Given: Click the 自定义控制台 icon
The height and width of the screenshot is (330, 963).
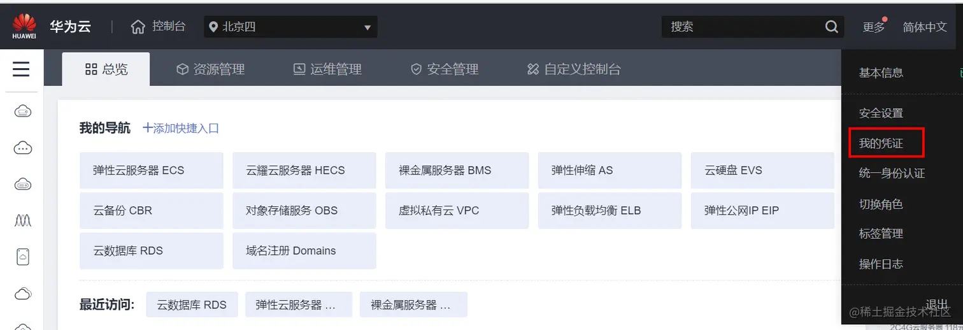Looking at the screenshot, I should click(x=533, y=69).
